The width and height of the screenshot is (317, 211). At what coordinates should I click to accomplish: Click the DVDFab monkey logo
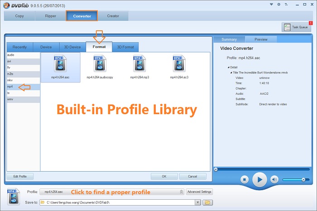[x=6, y=5]
